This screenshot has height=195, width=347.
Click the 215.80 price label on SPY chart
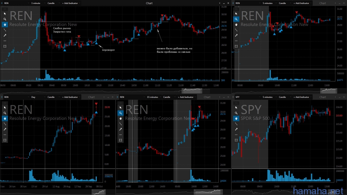[x=339, y=116]
